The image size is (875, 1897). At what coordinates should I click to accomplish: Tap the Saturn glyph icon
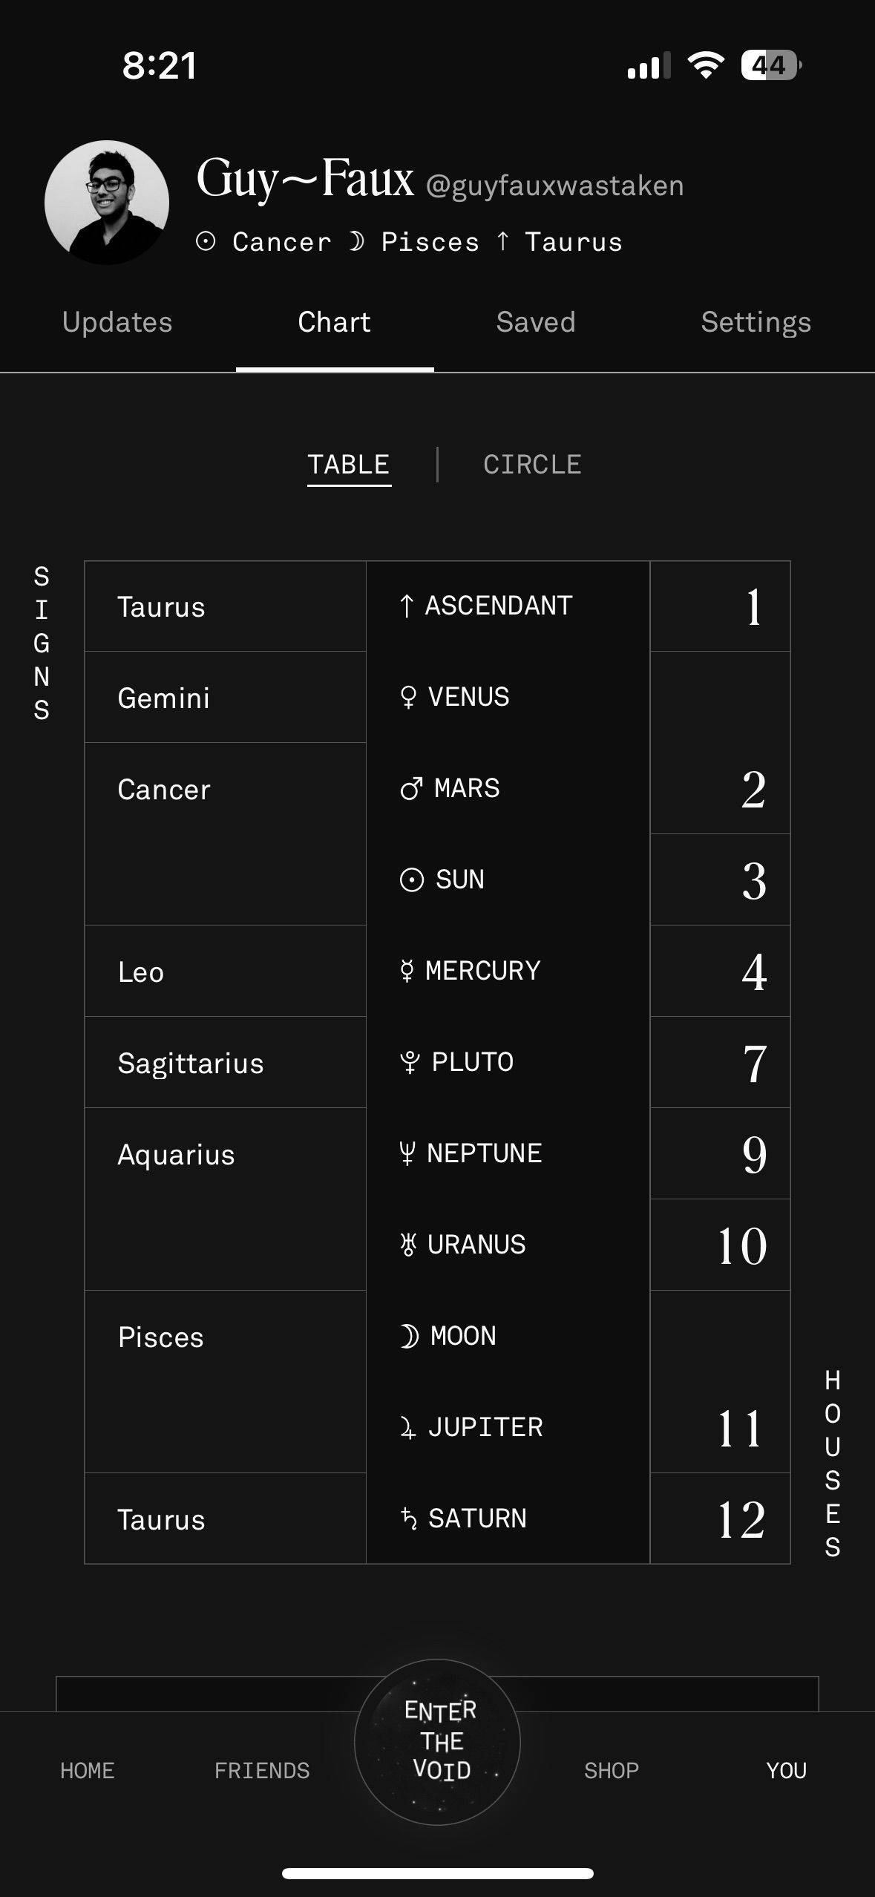(x=408, y=1519)
